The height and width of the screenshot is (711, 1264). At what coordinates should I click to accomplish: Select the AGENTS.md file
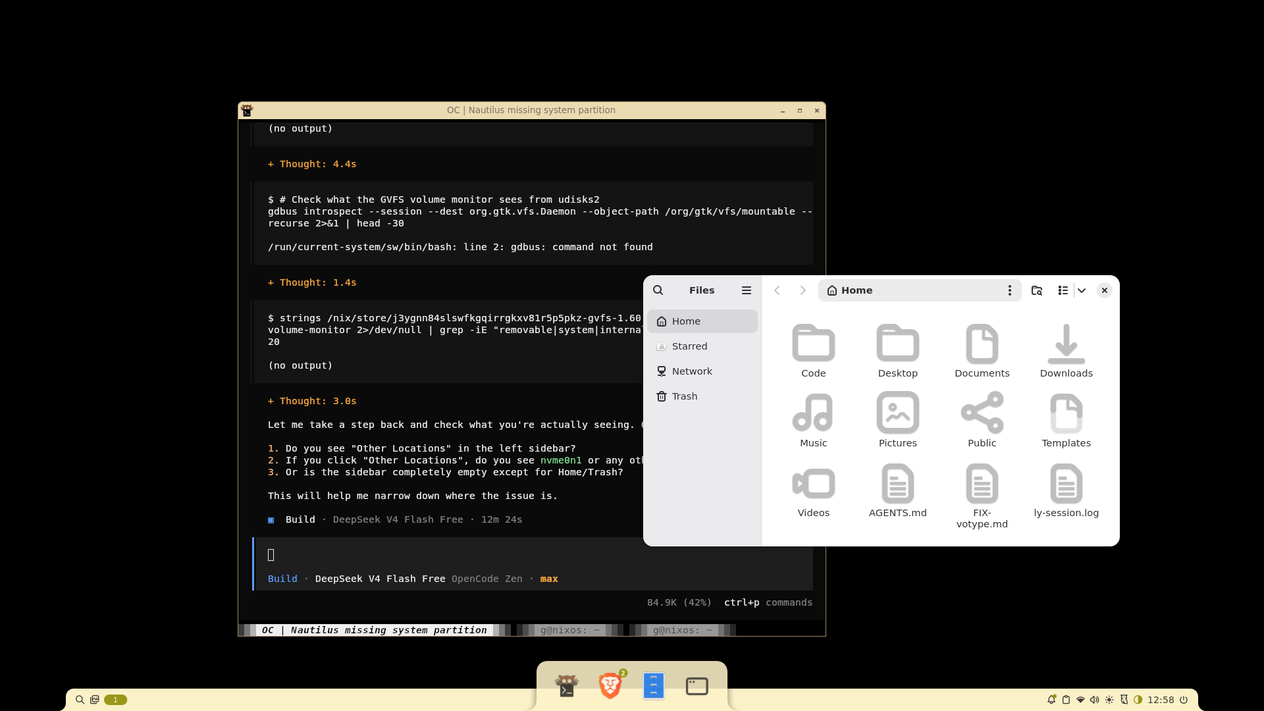coord(897,490)
